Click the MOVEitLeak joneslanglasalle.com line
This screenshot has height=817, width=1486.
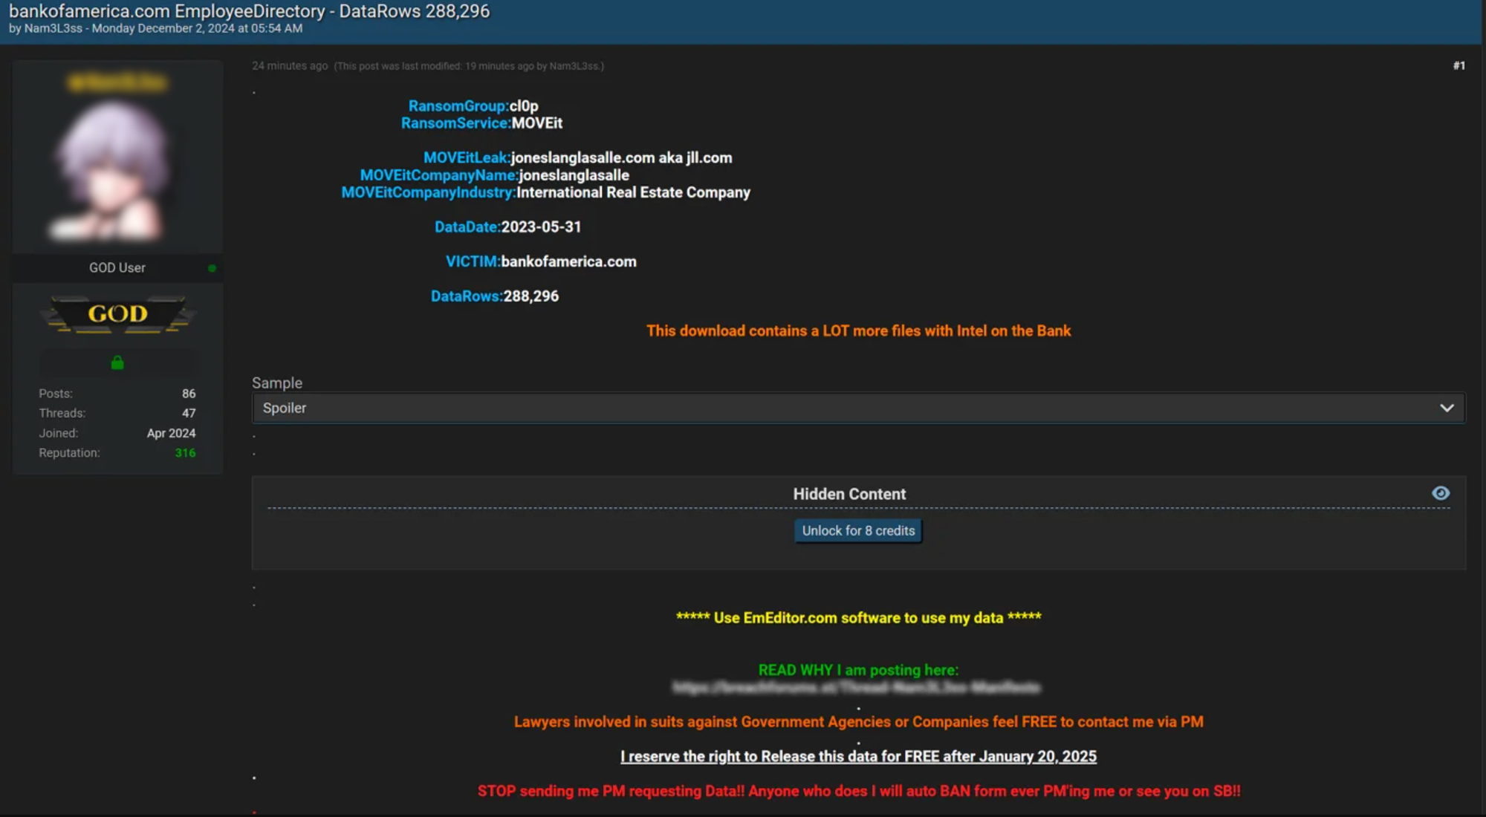point(577,157)
